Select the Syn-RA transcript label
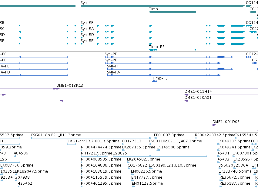 coord(87,29)
